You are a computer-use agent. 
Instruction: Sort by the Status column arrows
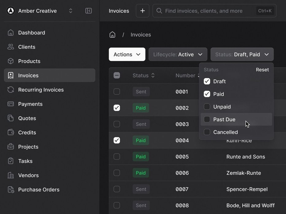tap(153, 75)
